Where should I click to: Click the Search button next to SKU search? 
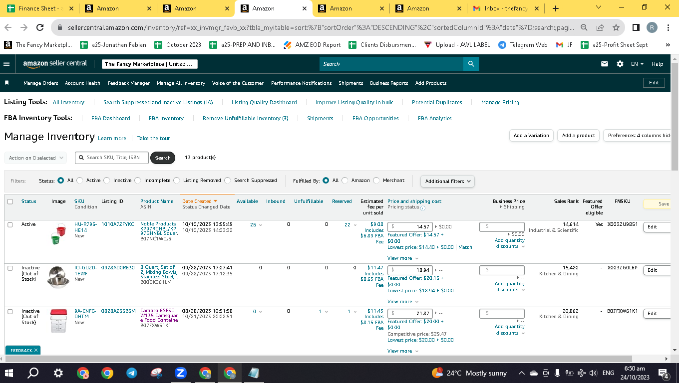[x=163, y=158]
